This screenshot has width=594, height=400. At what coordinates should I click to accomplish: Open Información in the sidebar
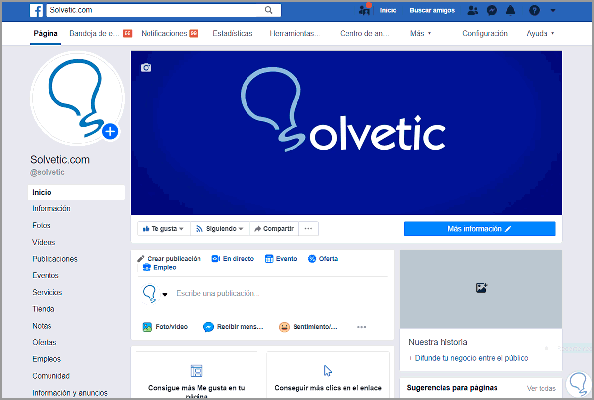[x=51, y=209]
